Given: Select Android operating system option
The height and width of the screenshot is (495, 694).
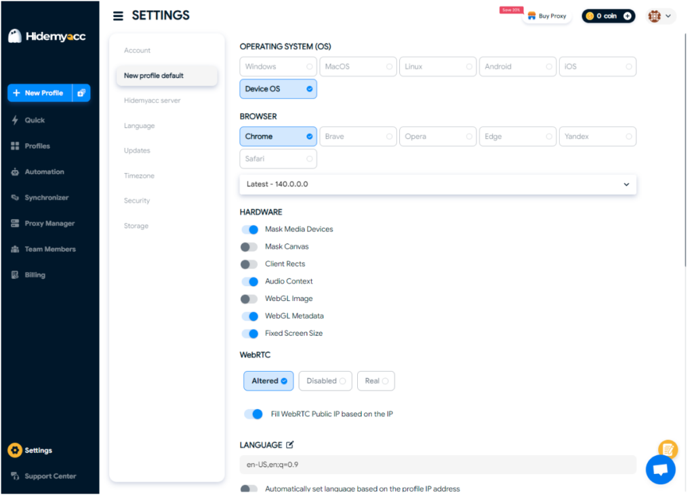Looking at the screenshot, I should [x=518, y=66].
